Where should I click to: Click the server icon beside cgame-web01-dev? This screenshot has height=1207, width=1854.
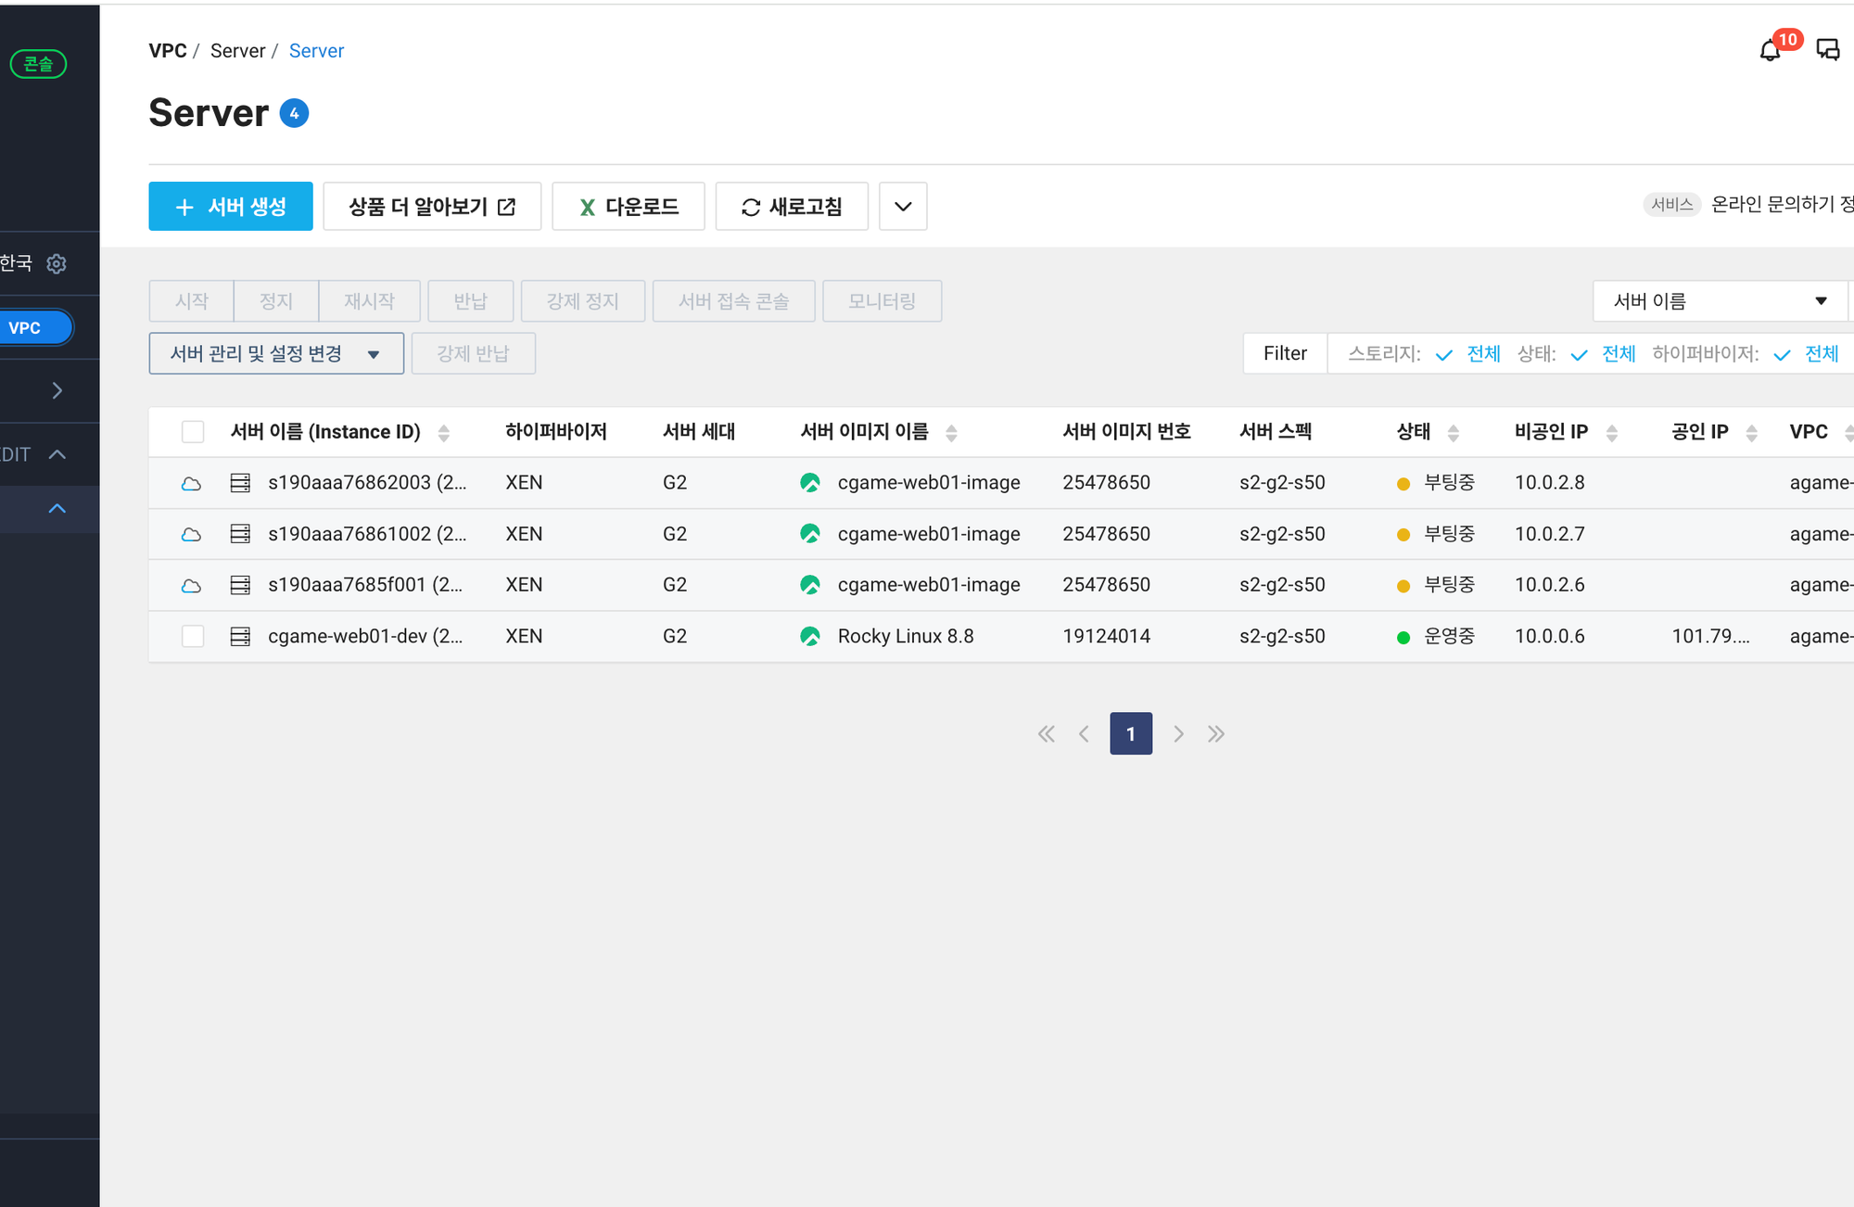click(240, 636)
